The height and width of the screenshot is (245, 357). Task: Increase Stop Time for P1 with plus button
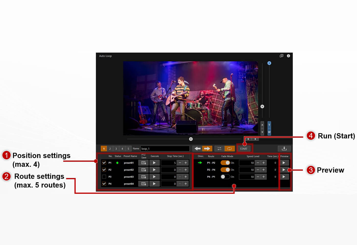coord(186,163)
